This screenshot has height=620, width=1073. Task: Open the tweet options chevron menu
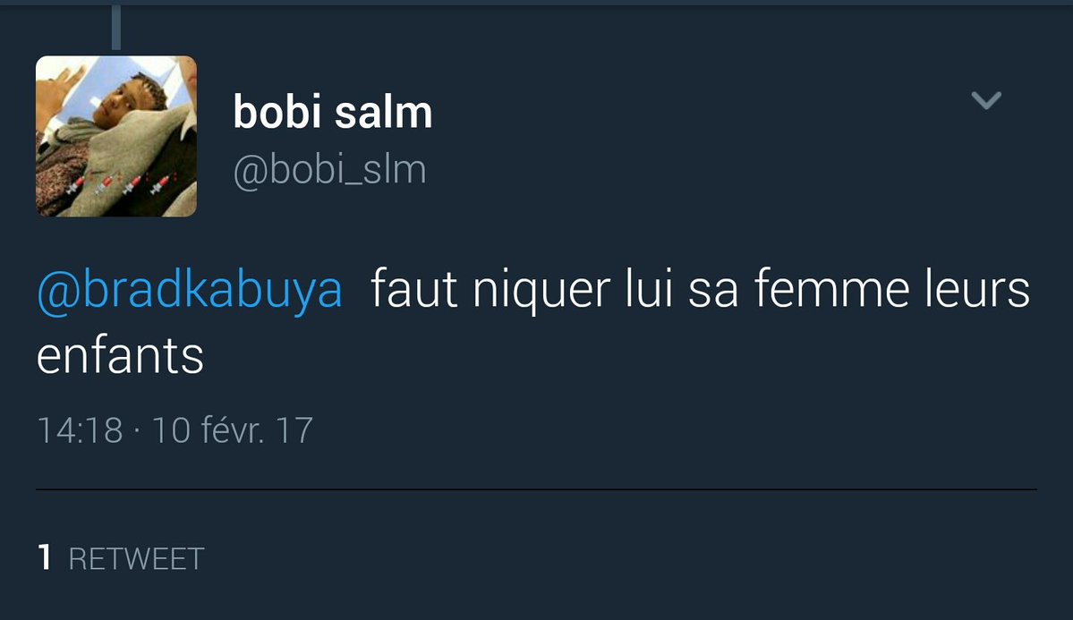[986, 100]
